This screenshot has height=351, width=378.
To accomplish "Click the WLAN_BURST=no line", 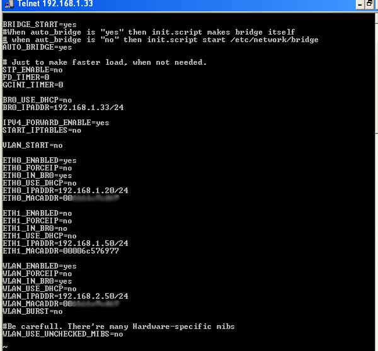I will pos(33,311).
